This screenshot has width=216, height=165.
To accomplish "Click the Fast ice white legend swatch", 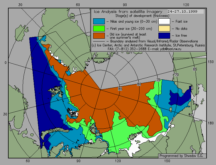I will (164, 21).
